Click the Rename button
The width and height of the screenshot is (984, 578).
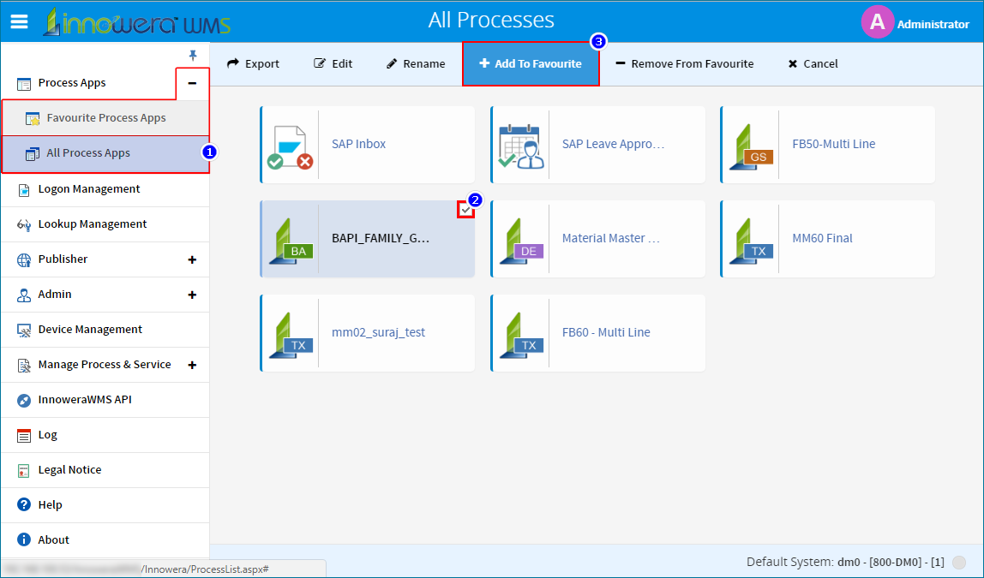pos(416,64)
